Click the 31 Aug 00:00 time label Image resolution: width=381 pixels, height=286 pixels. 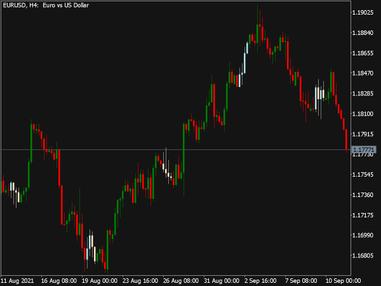tap(222, 281)
